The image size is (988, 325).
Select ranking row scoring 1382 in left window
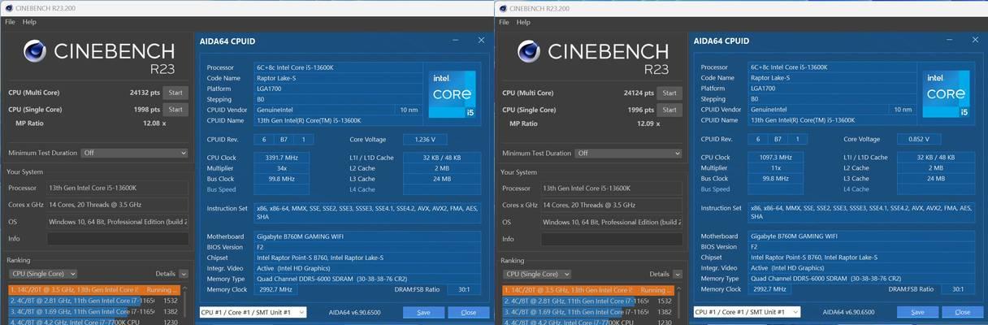[93, 311]
